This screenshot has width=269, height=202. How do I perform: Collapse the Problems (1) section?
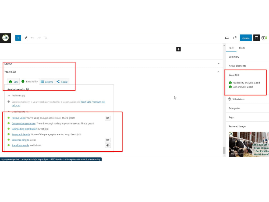pos(16,96)
